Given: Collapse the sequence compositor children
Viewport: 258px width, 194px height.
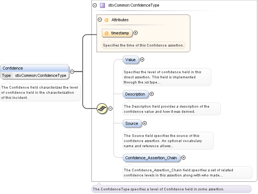Looking at the screenshot, I should click(x=111, y=108).
